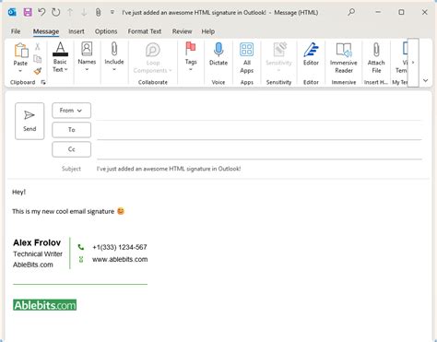Image resolution: width=437 pixels, height=342 pixels.
Task: Open the Include dropdown
Action: point(114,57)
